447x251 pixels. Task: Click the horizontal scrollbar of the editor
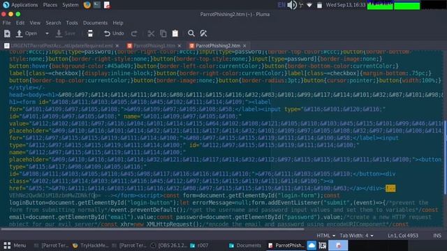[x=152, y=229]
